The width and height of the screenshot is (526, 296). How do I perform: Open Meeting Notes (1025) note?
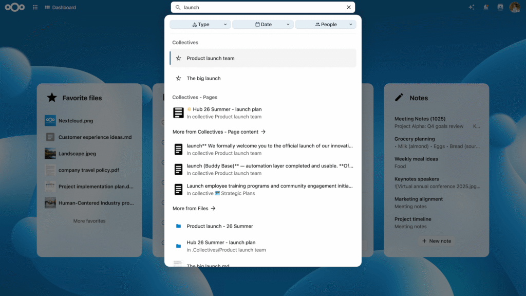437,122
